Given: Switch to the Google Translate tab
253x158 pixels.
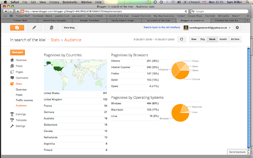Looking at the screenshot, I should click(x=90, y=21).
